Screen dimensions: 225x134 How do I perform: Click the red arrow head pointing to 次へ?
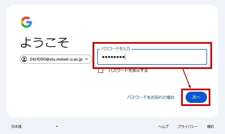pyautogui.click(x=189, y=86)
